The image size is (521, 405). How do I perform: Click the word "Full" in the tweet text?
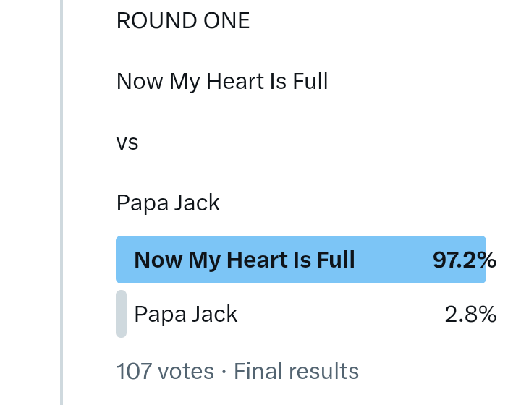(x=310, y=81)
